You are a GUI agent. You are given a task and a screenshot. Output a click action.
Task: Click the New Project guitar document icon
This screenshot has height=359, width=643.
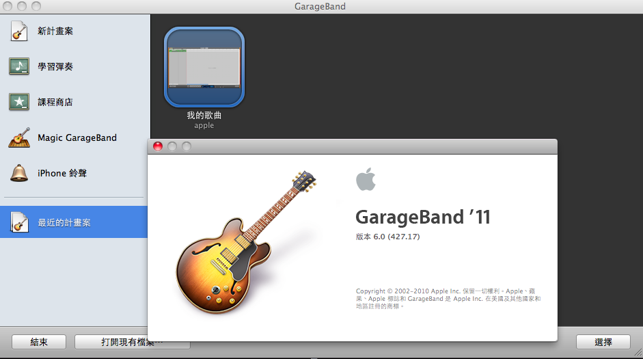(x=19, y=31)
